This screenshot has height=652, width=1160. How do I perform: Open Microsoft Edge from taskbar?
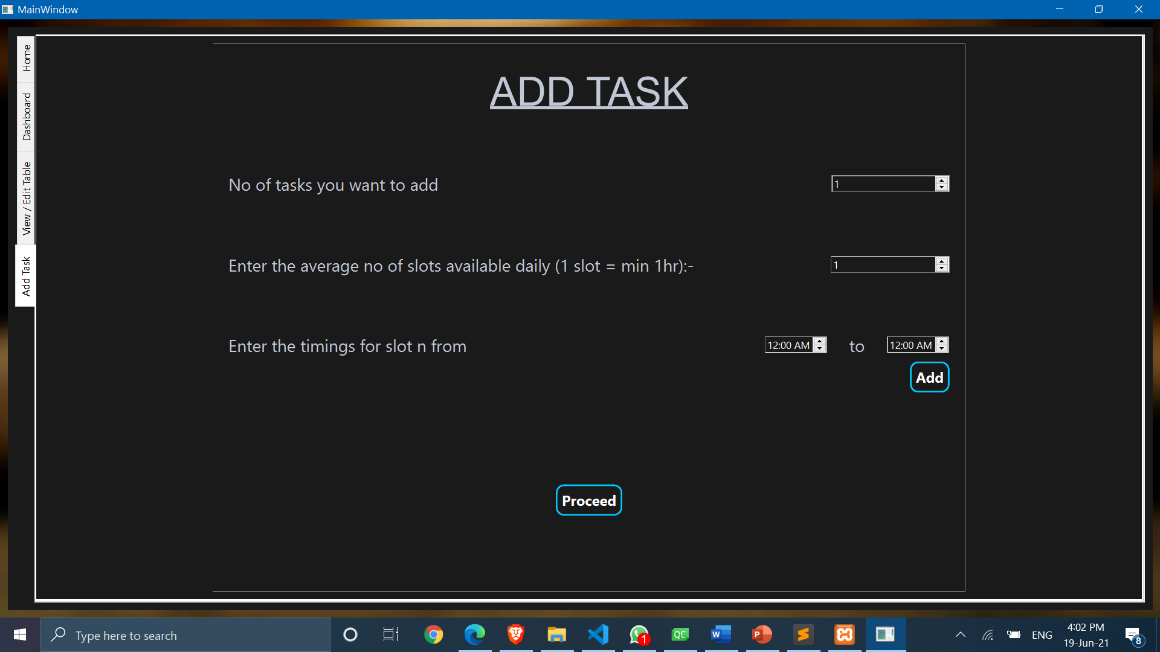tap(474, 634)
